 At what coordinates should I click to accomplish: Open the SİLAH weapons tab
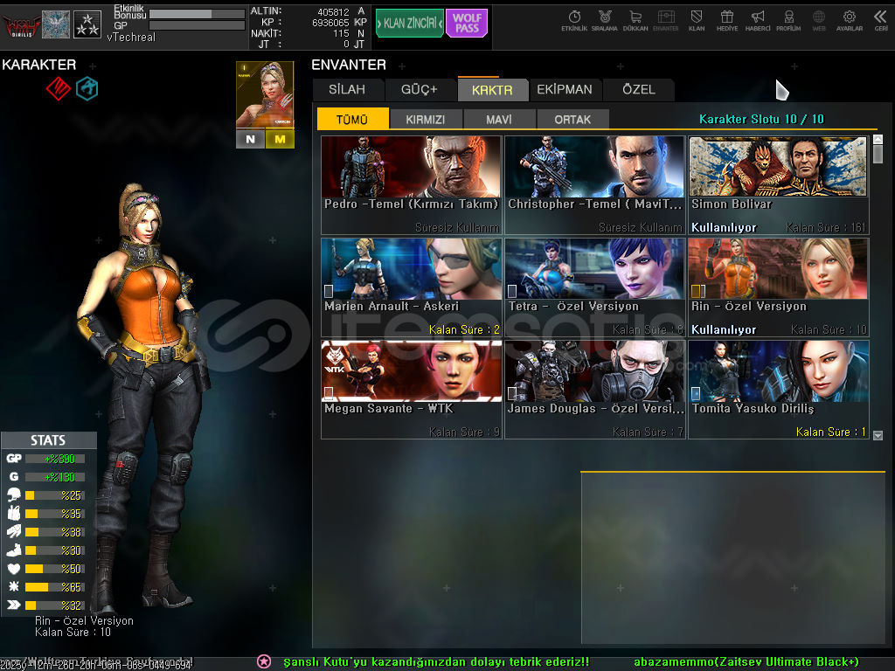(347, 90)
